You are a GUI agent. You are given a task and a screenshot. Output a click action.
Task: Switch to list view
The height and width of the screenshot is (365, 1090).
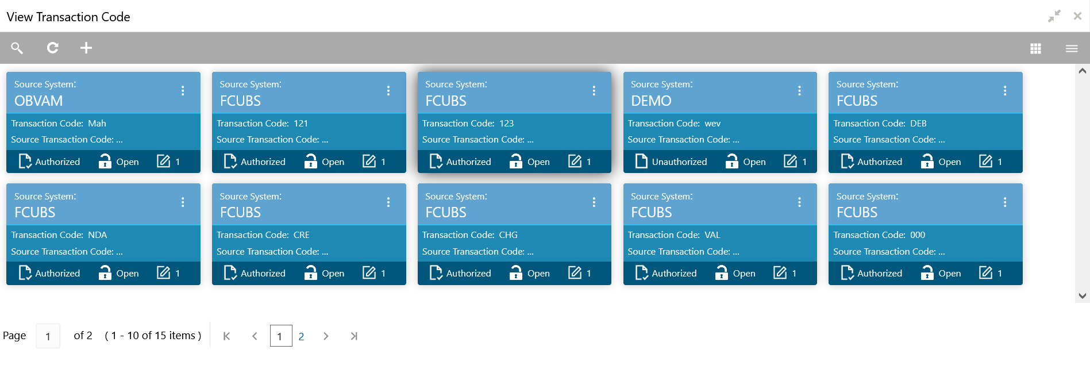pos(1072,48)
